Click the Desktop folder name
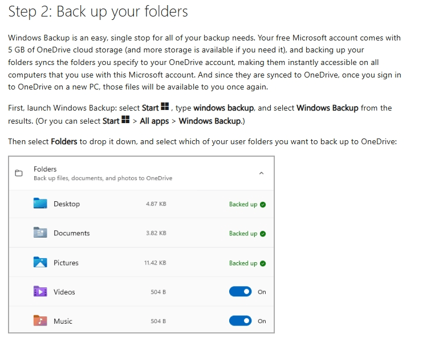The height and width of the screenshot is (338, 427). [x=67, y=204]
